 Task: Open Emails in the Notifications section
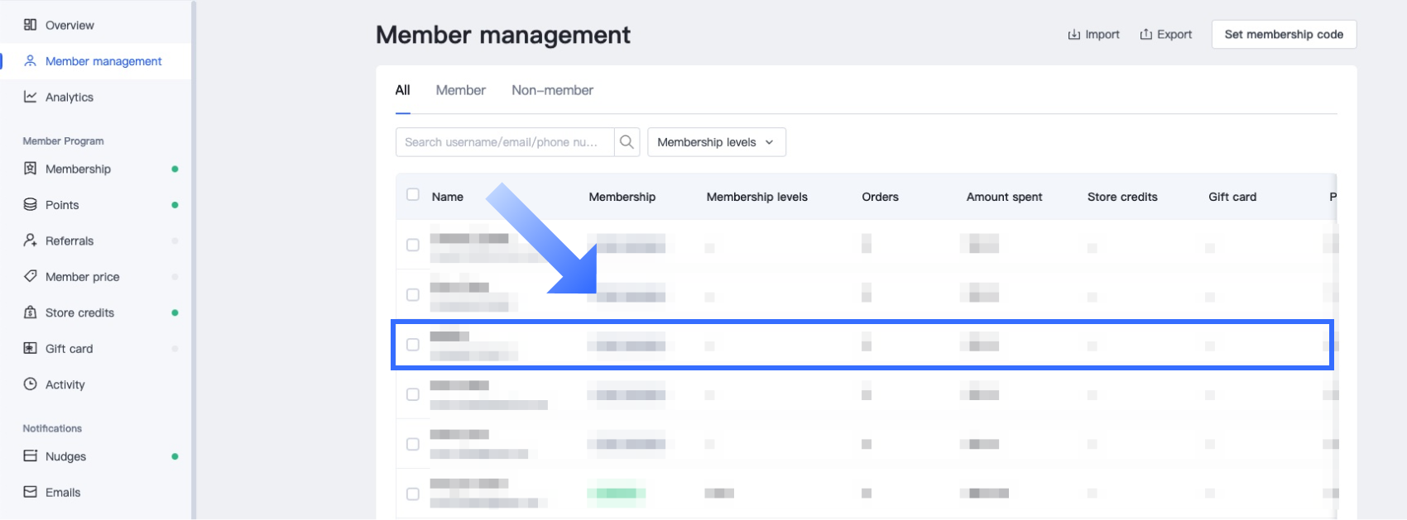[x=63, y=493]
